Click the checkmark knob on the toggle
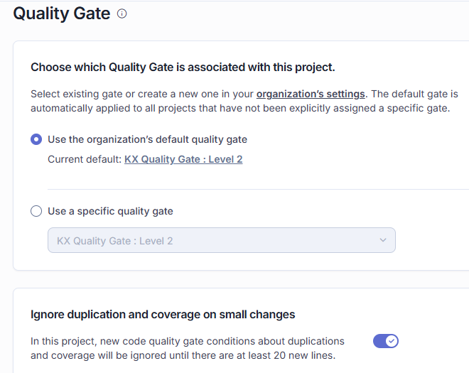This screenshot has height=373, width=469. tap(392, 341)
